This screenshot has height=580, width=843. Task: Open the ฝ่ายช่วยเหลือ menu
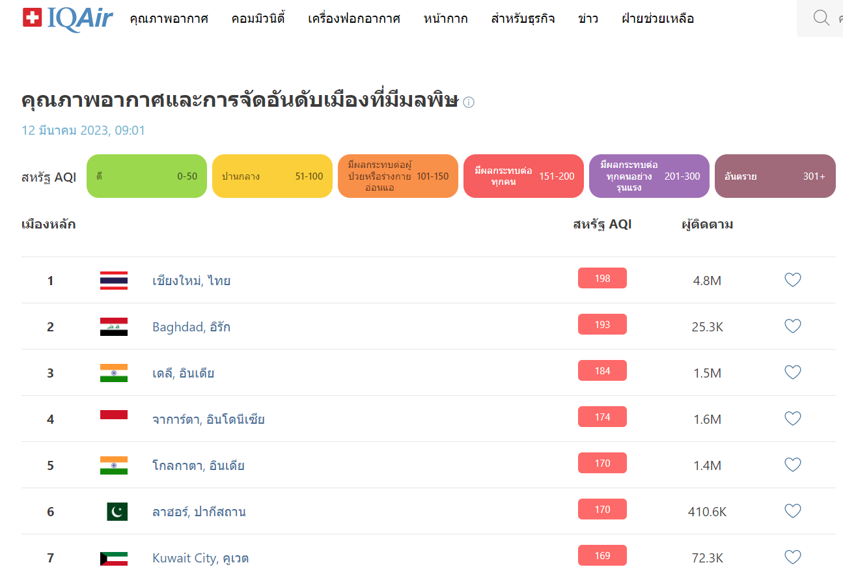point(657,19)
